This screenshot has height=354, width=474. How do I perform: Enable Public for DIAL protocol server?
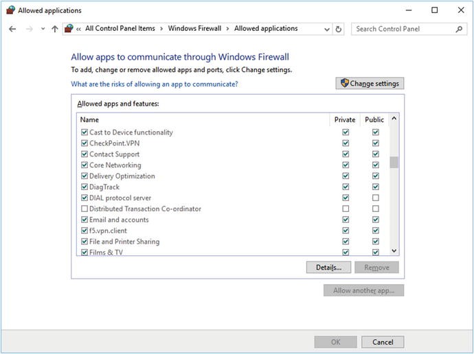pyautogui.click(x=376, y=198)
